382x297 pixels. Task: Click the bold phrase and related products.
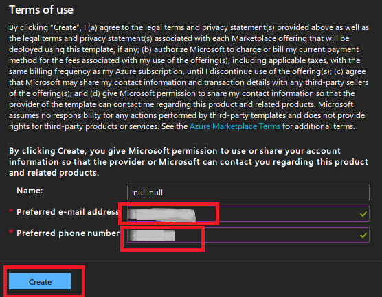click(54, 173)
